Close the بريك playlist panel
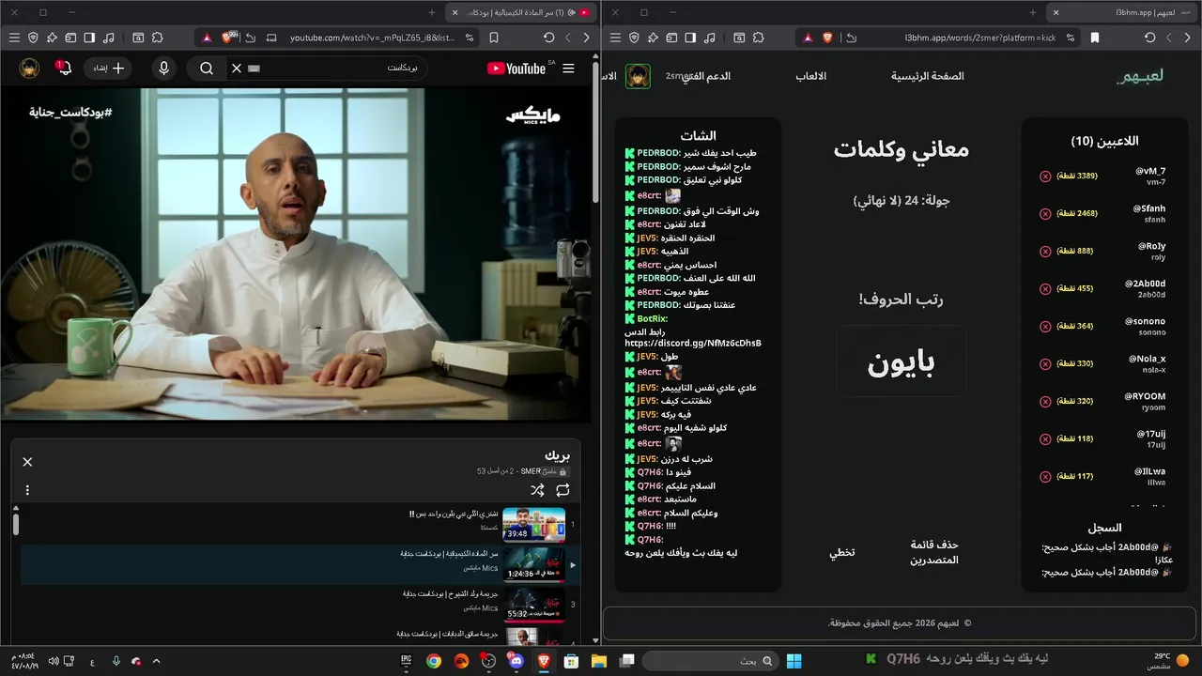Image resolution: width=1202 pixels, height=676 pixels. pos(27,462)
